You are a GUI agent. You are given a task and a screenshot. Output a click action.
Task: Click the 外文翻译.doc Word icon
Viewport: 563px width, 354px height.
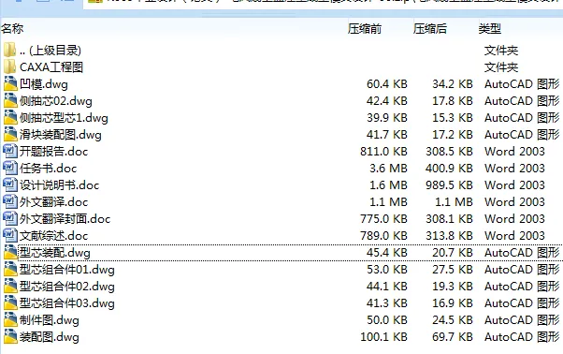click(10, 202)
